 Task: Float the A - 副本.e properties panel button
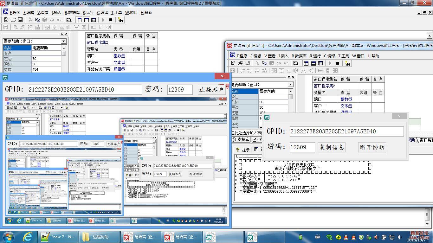[x=289, y=77]
